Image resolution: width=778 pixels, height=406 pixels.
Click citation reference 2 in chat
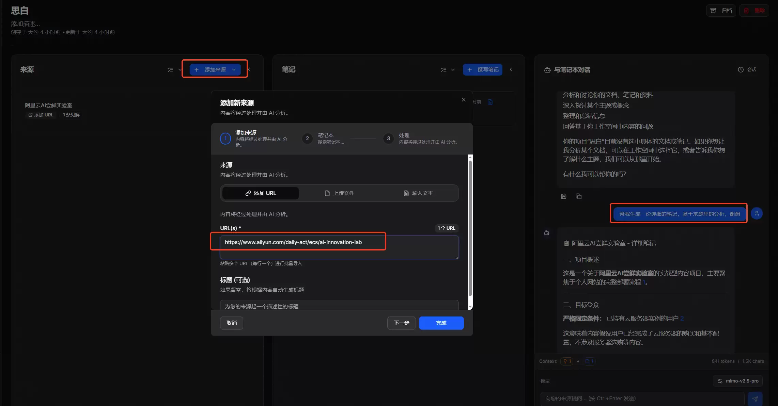pyautogui.click(x=682, y=319)
